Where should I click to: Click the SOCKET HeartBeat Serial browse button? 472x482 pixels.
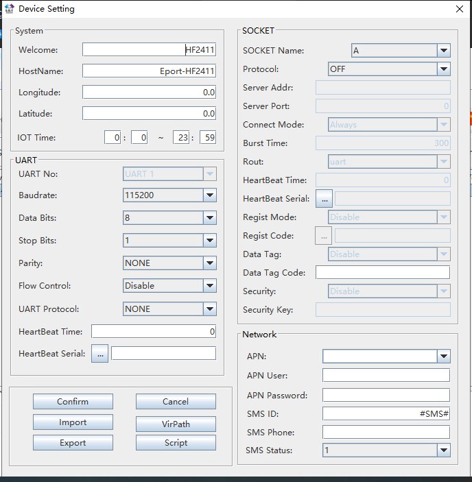click(324, 199)
